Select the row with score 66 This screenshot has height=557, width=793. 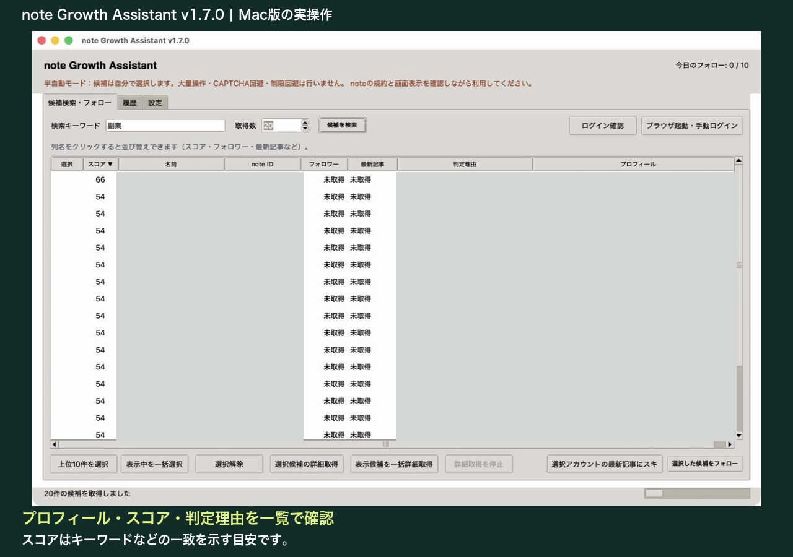point(392,179)
